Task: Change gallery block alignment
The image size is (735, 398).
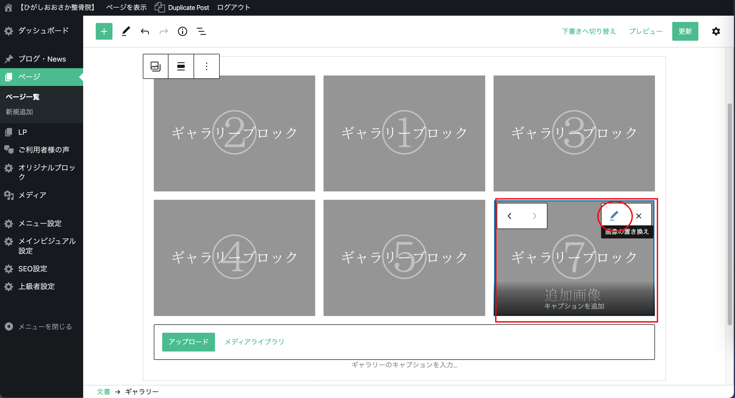Action: click(x=181, y=66)
